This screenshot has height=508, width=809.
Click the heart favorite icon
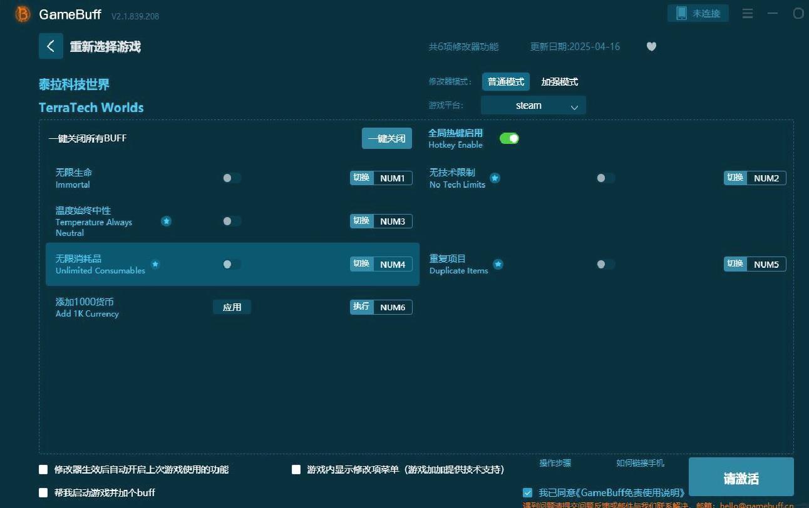(651, 46)
